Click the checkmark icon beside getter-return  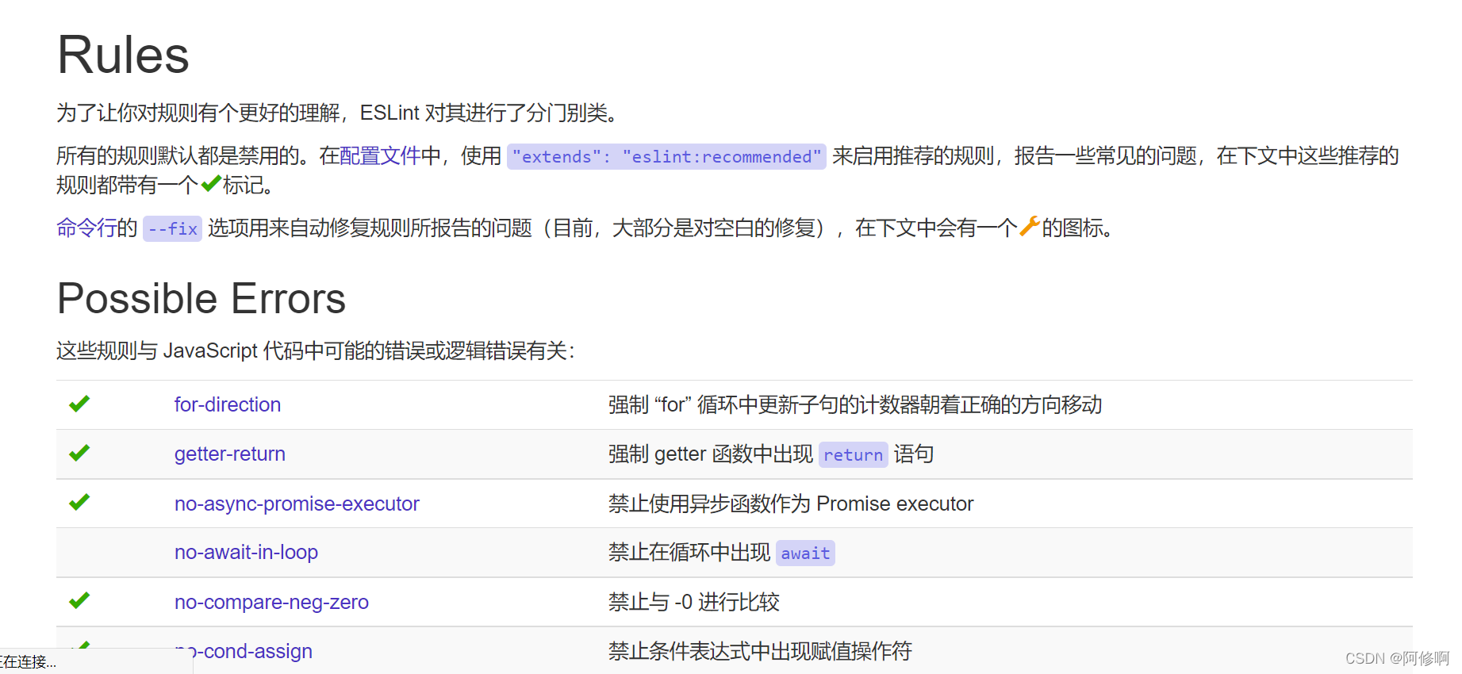(79, 454)
